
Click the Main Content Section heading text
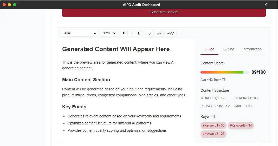86,80
